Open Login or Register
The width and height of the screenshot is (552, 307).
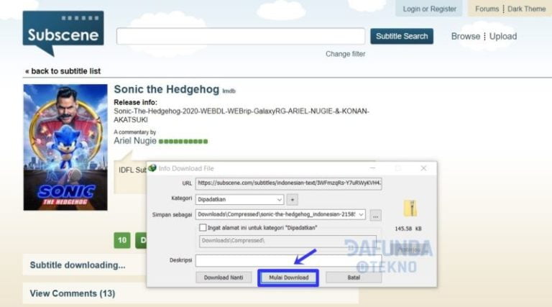(x=429, y=9)
